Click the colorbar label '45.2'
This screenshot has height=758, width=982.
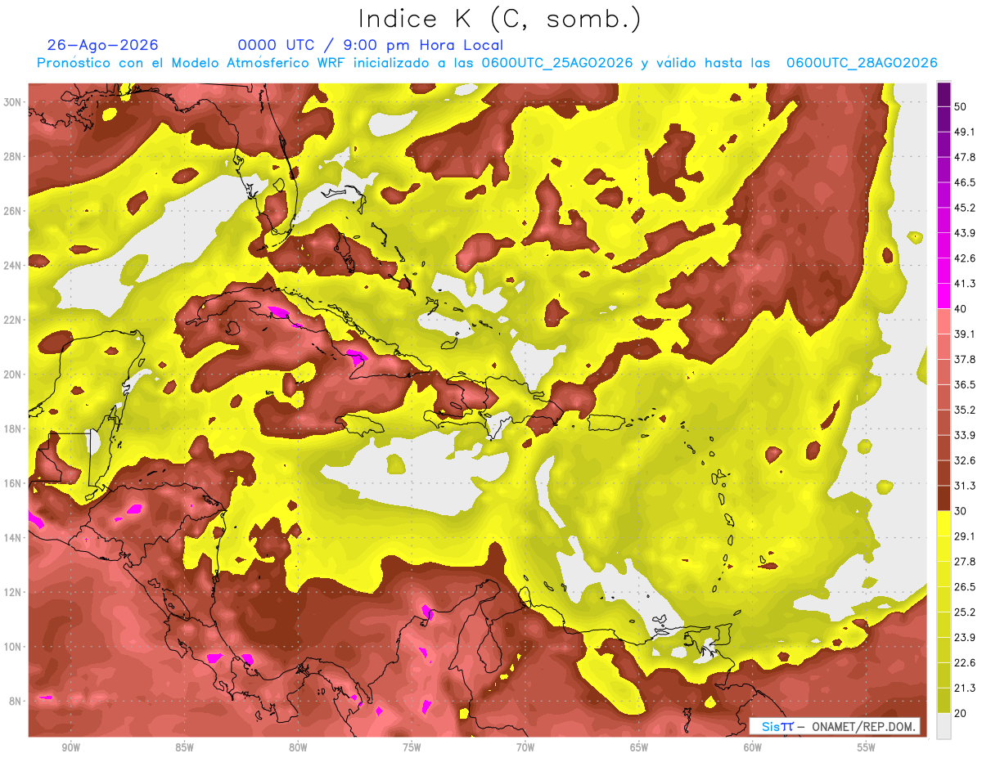tap(965, 208)
